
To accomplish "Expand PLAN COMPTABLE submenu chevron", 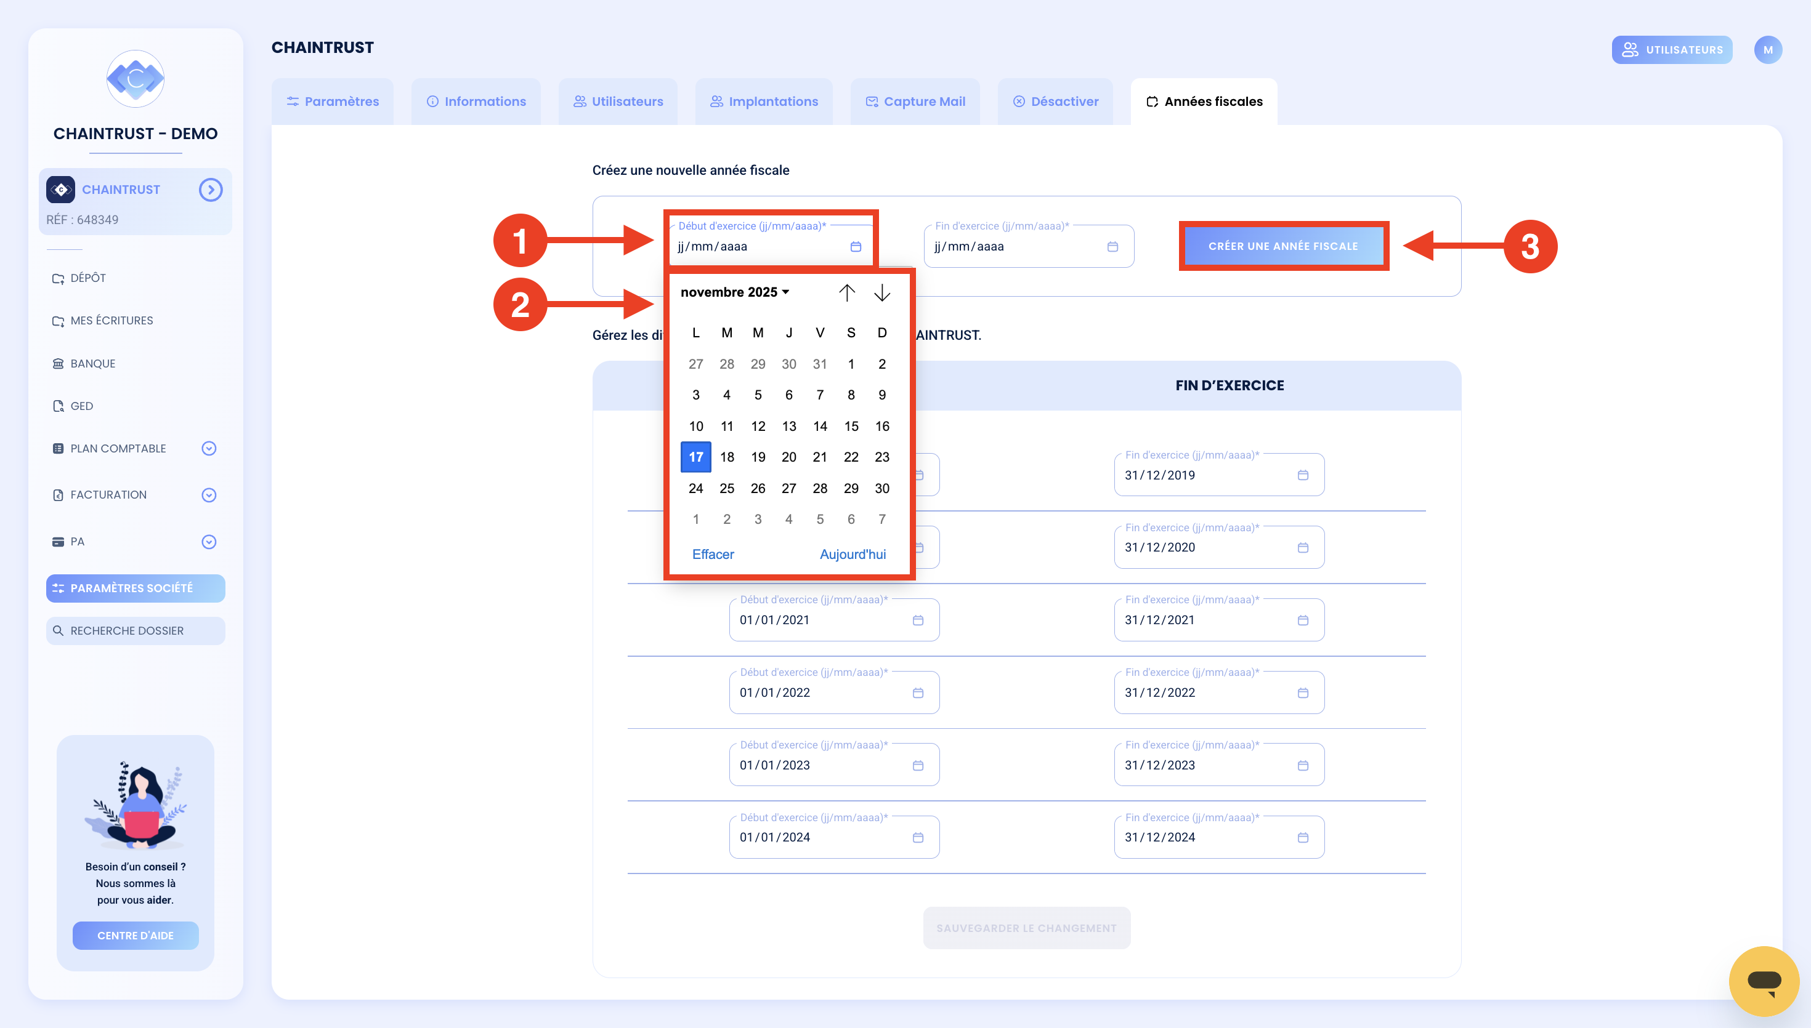I will point(208,448).
